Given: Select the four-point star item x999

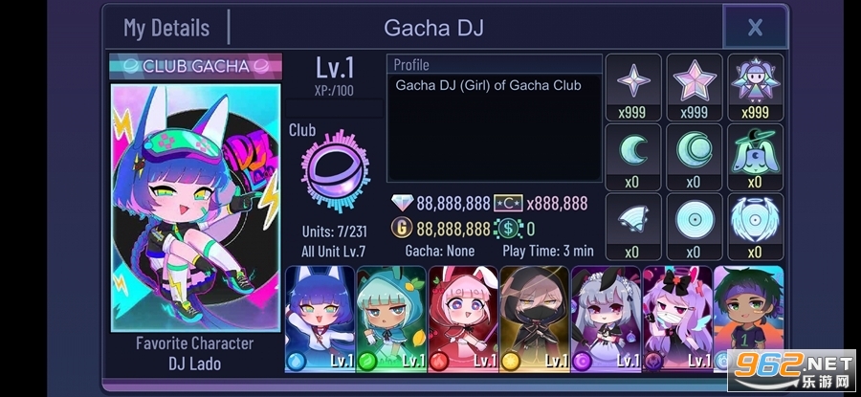Looking at the screenshot, I should click(x=633, y=87).
